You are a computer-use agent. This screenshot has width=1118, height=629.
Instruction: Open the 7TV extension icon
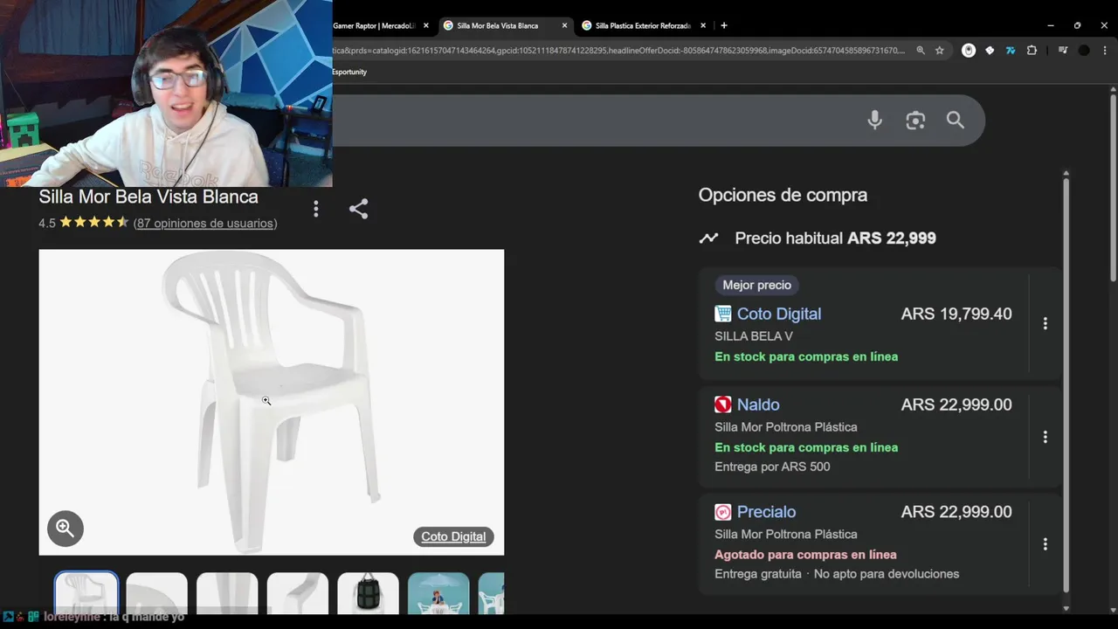click(1011, 51)
